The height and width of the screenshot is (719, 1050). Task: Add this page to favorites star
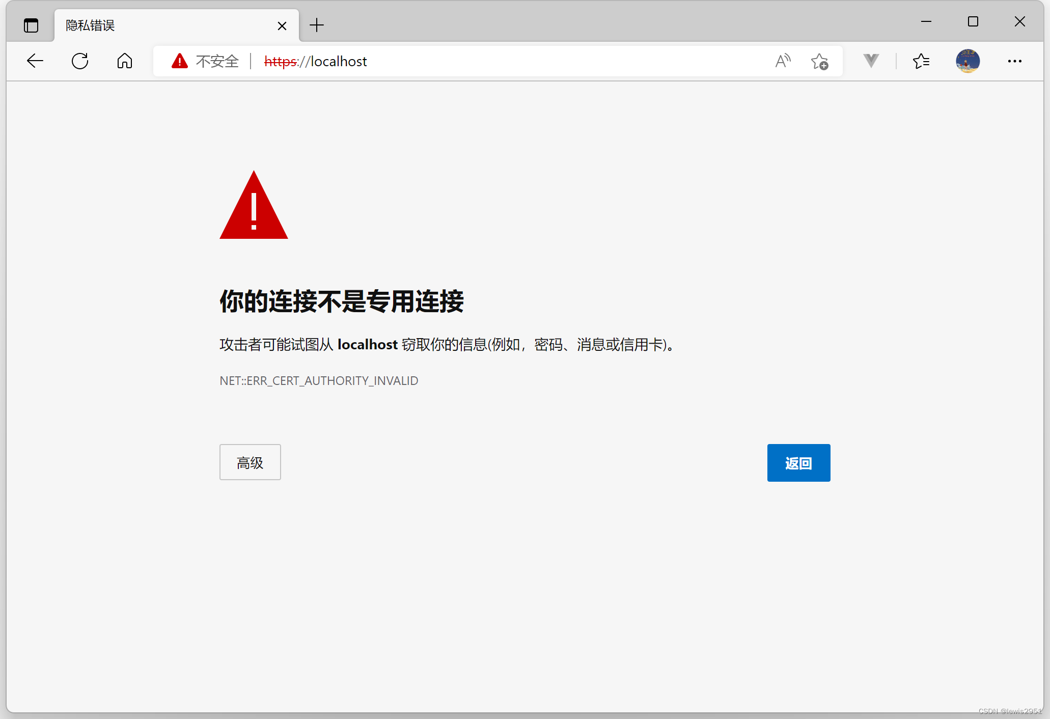819,61
